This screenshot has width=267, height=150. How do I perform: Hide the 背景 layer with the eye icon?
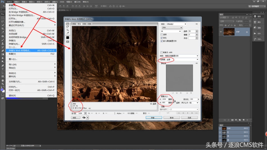pyautogui.click(x=221, y=32)
